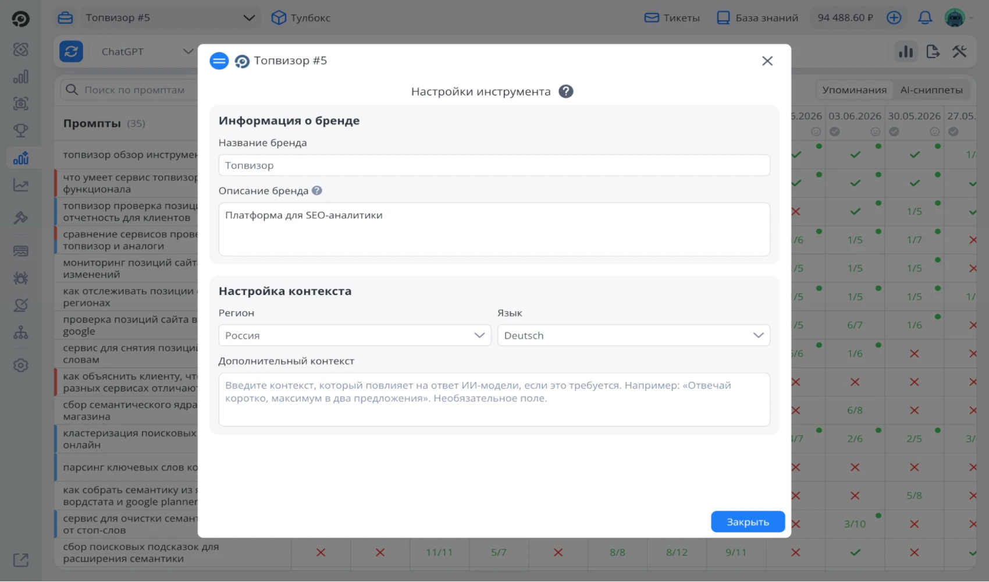Open the bug icon in the sidebar
This screenshot has height=582, width=989.
click(x=20, y=278)
